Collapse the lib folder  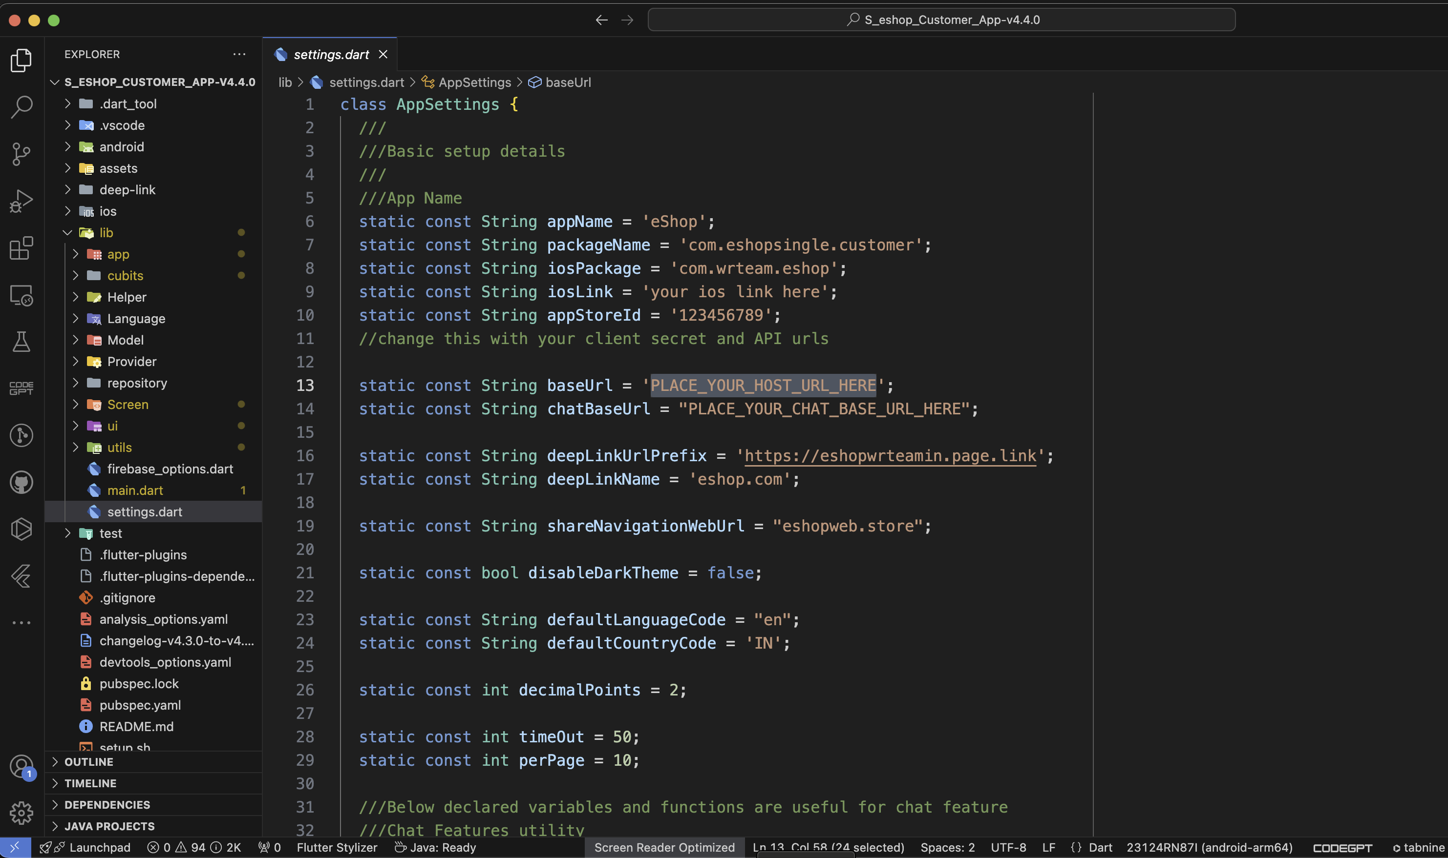pos(153,232)
